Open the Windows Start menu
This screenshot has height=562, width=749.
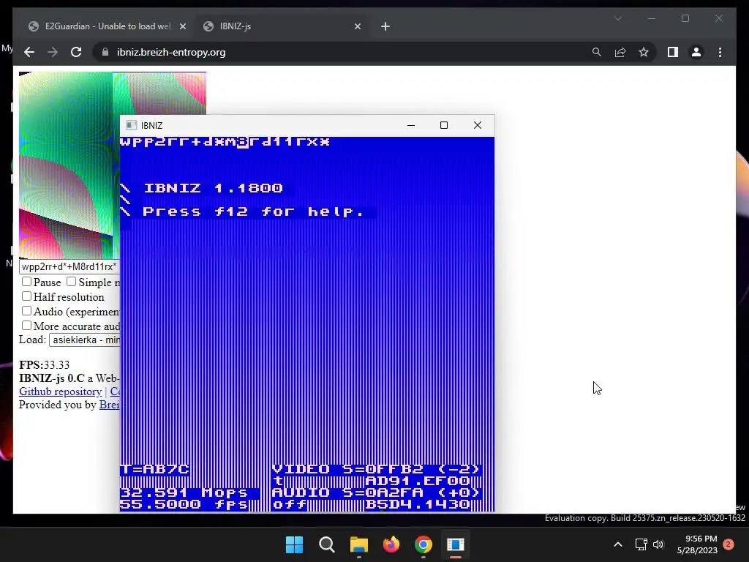pos(294,544)
